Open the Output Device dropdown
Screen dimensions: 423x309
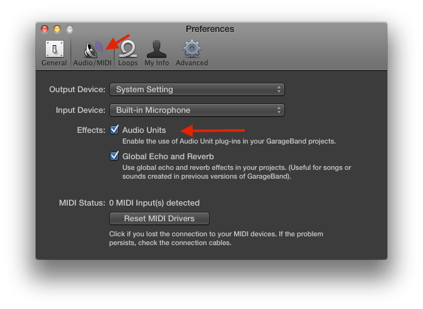pos(197,90)
